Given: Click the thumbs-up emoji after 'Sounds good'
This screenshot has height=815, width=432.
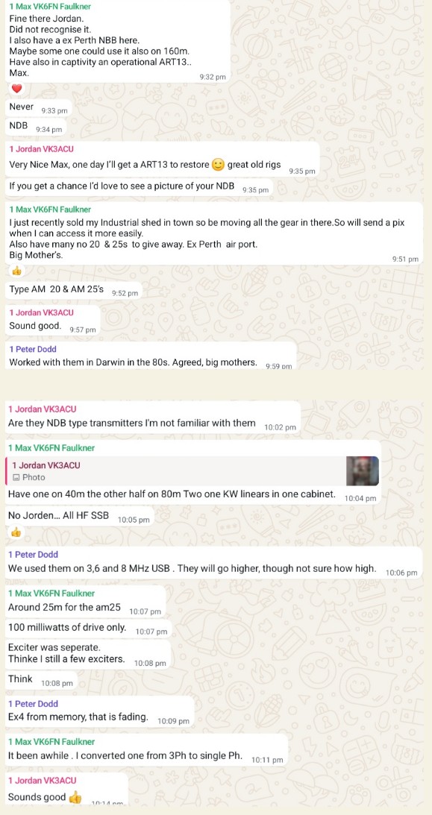Looking at the screenshot, I should [75, 797].
